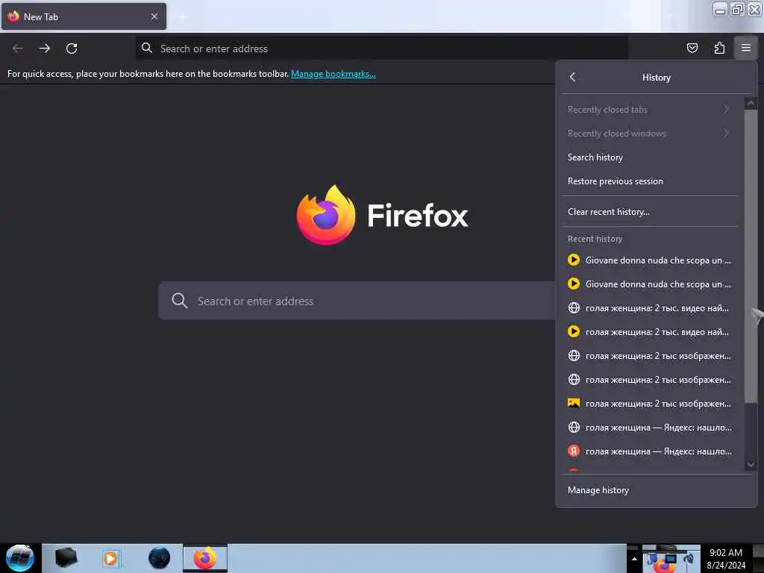764x573 pixels.
Task: Select Restore previous session
Action: pyautogui.click(x=650, y=181)
